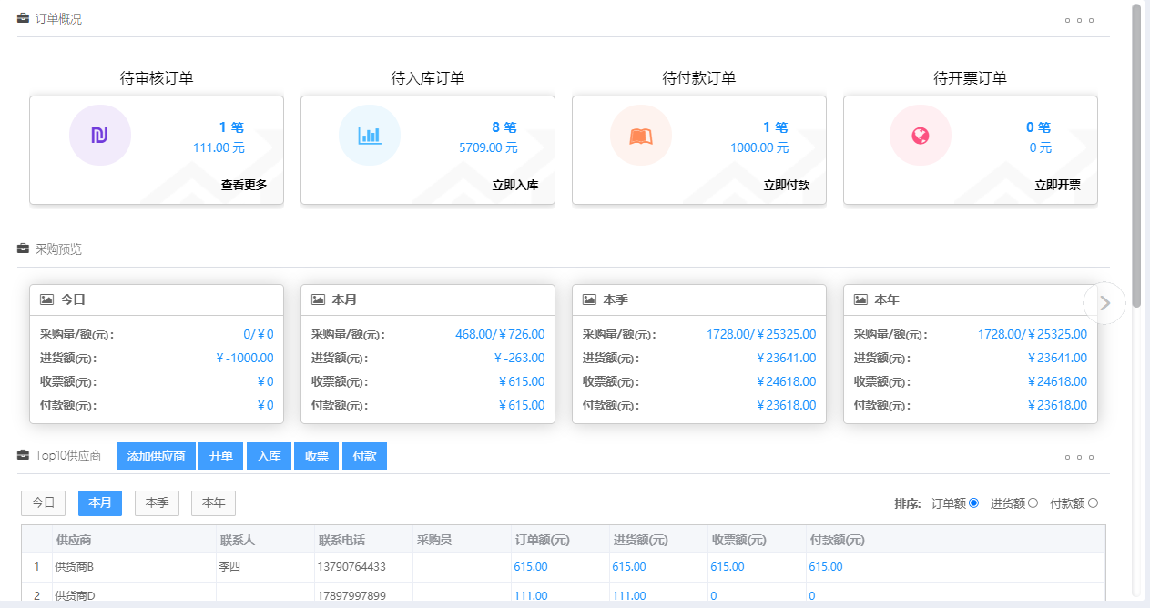Click the 付款 button in toolbar
The image size is (1150, 608).
point(364,456)
